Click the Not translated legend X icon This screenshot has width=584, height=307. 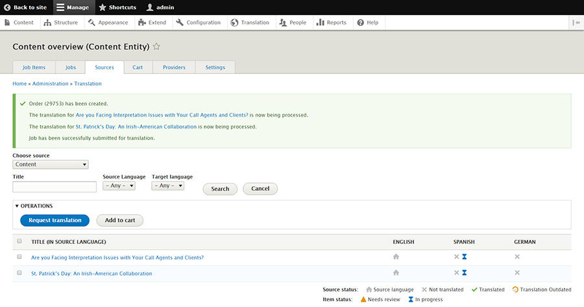click(424, 289)
